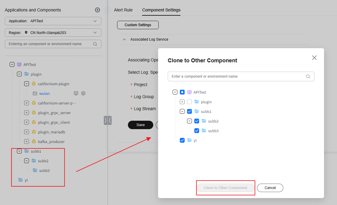Image resolution: width=337 pixels, height=205 pixels.
Task: Close the Clone to Other Component dialog
Action: pyautogui.click(x=314, y=57)
